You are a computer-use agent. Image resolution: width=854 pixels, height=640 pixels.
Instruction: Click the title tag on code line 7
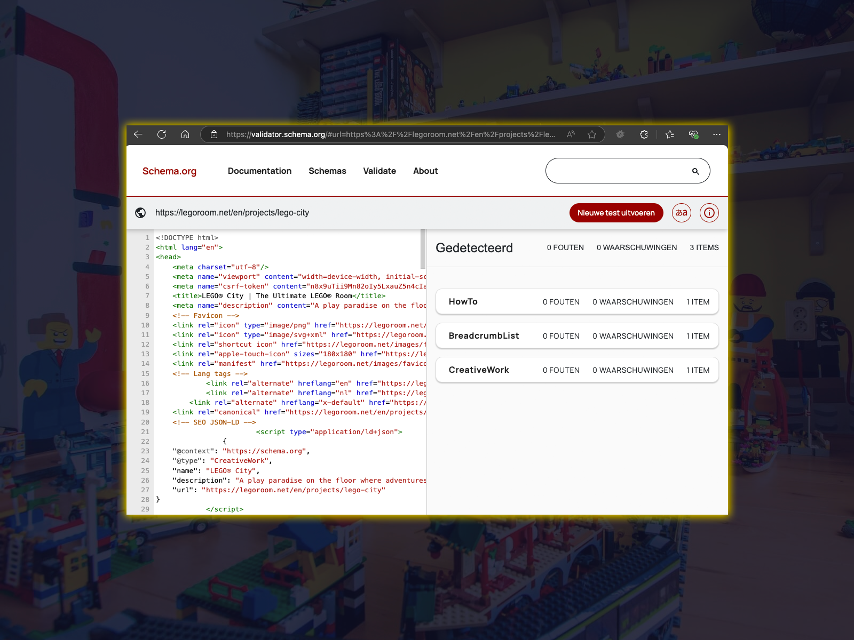[279, 296]
